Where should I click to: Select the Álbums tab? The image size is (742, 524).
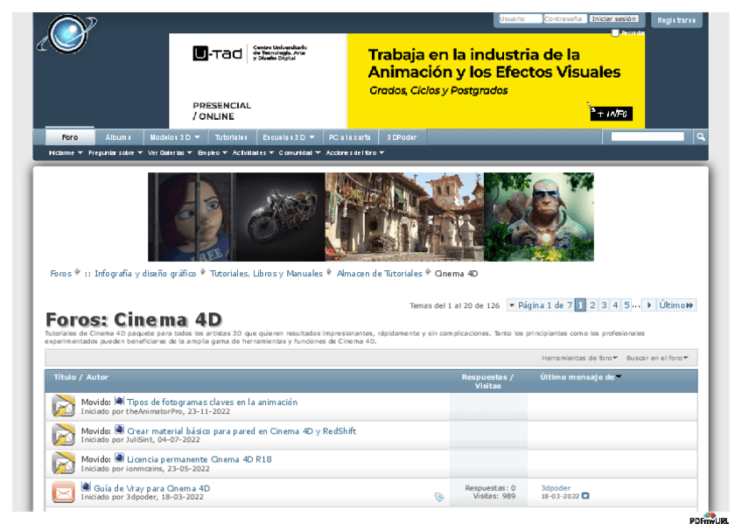click(x=118, y=137)
